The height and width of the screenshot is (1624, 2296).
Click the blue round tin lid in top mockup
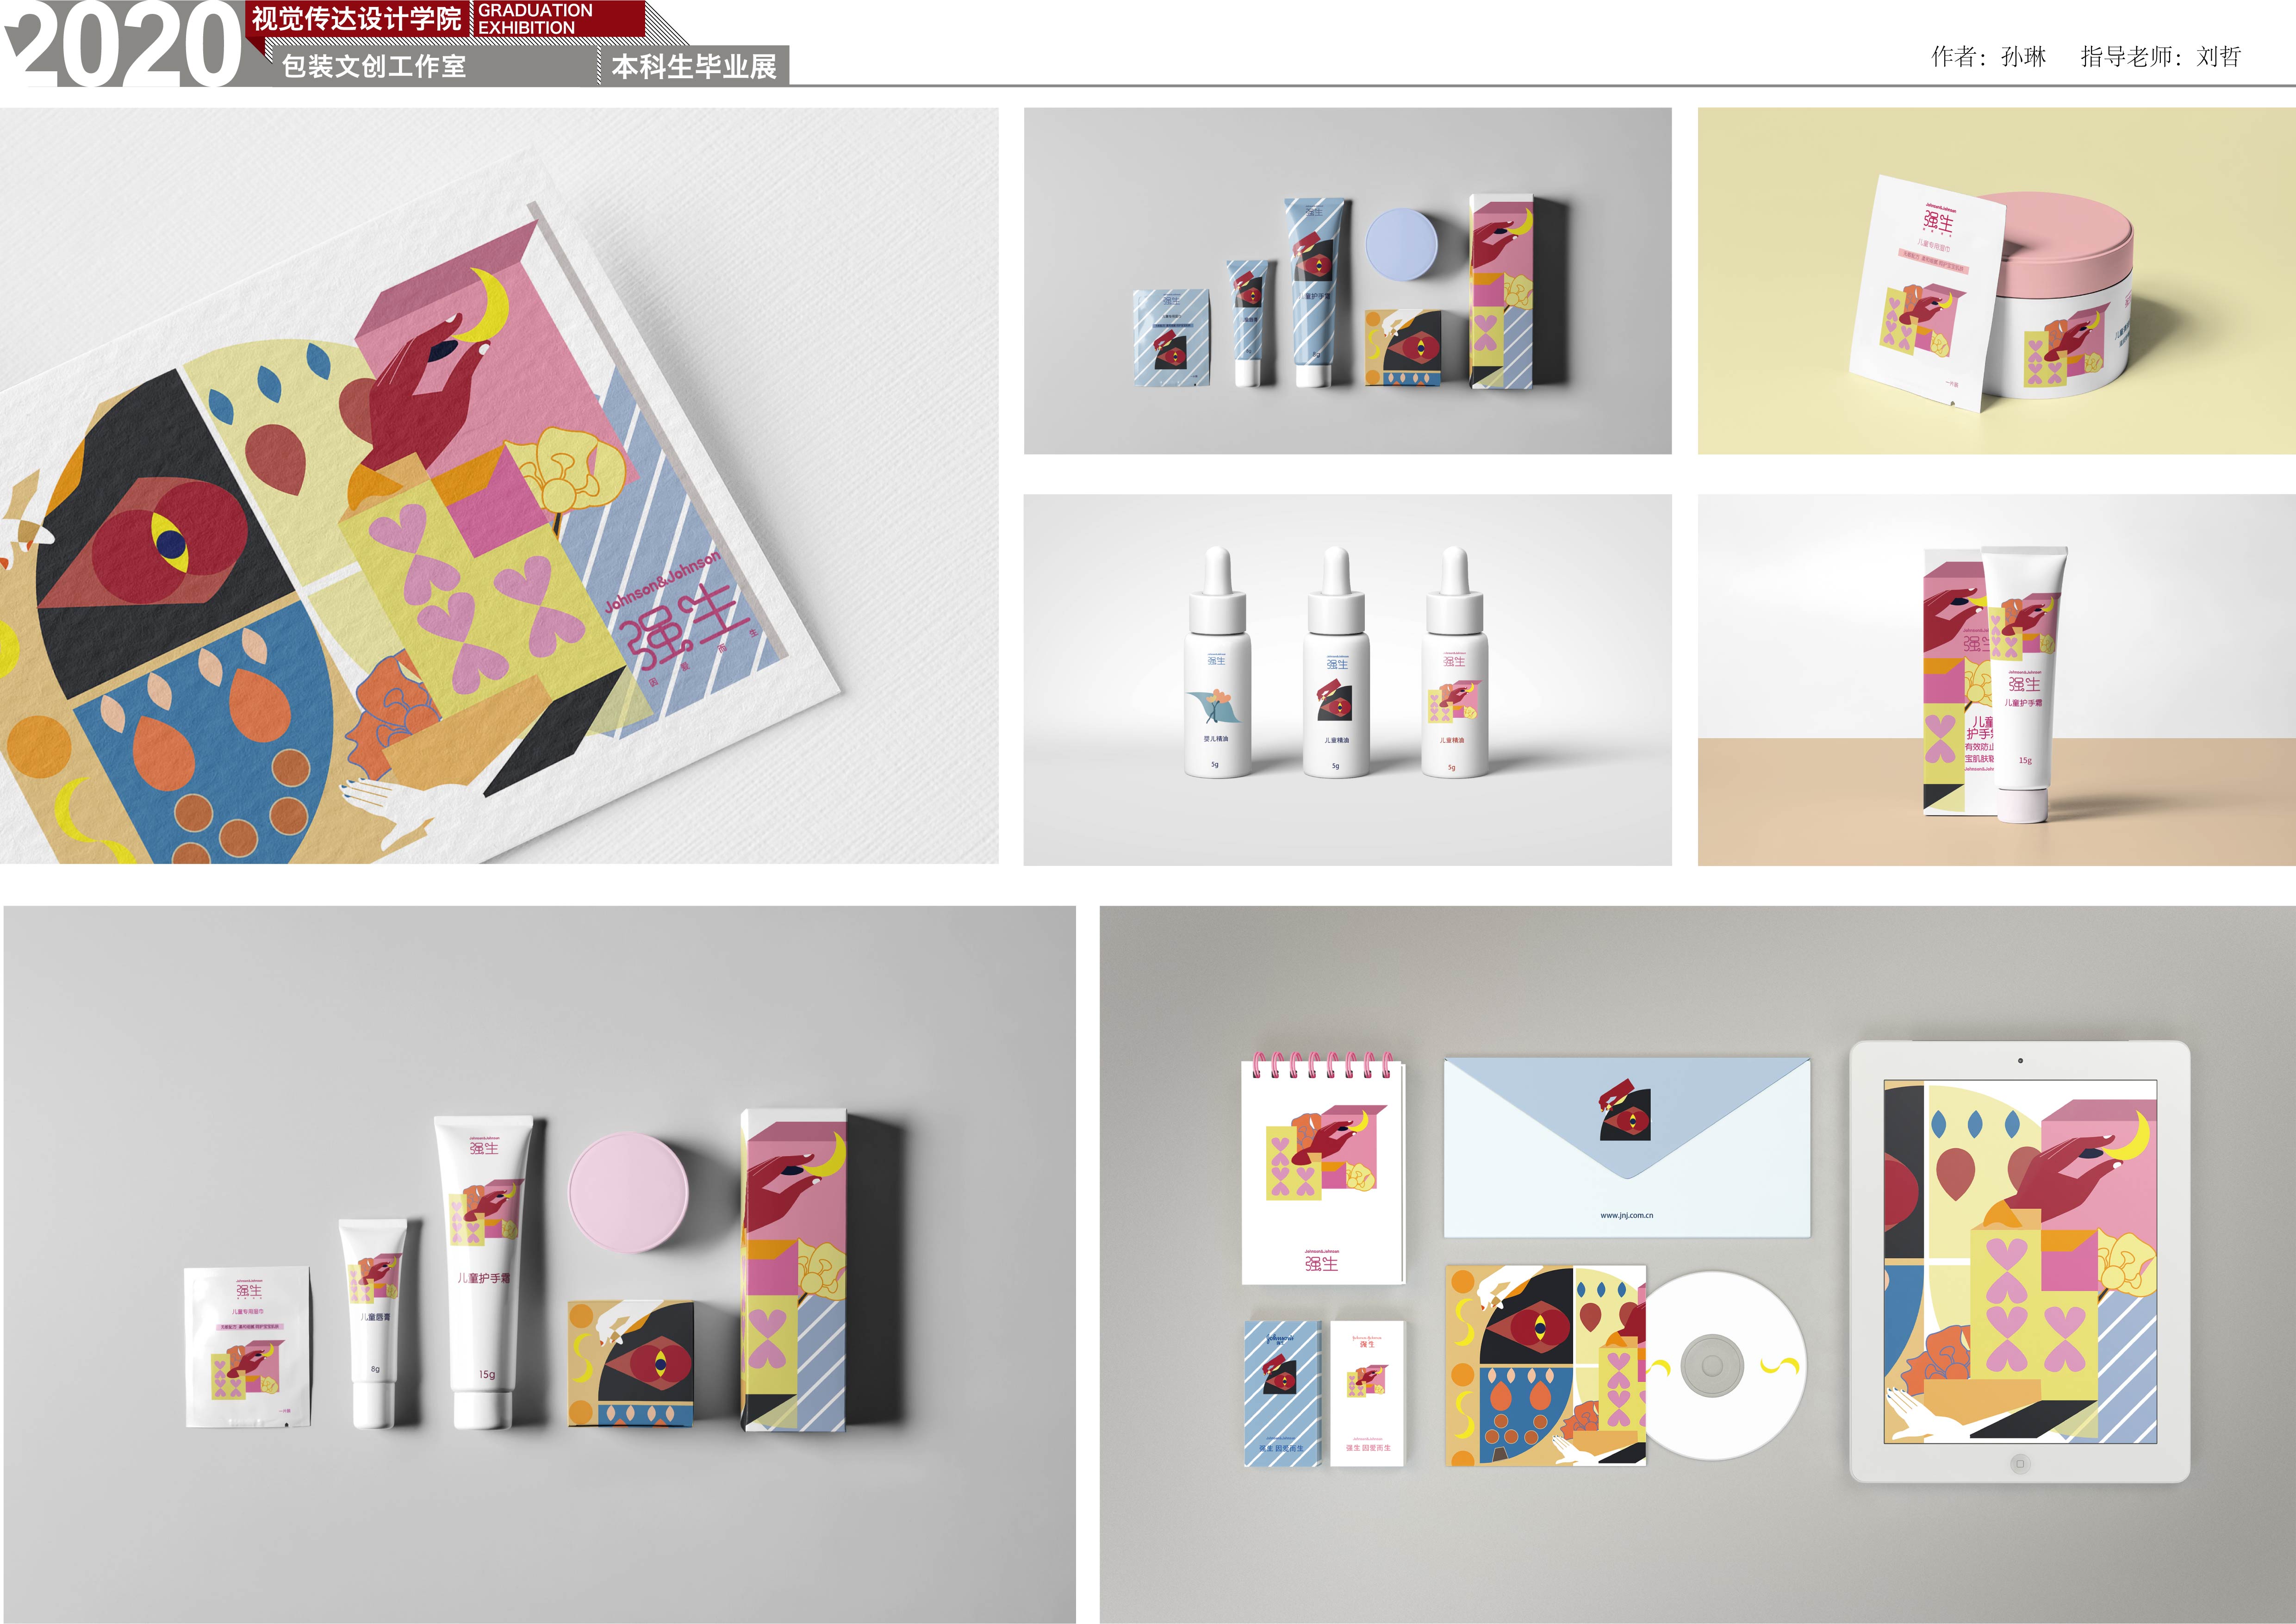1401,243
